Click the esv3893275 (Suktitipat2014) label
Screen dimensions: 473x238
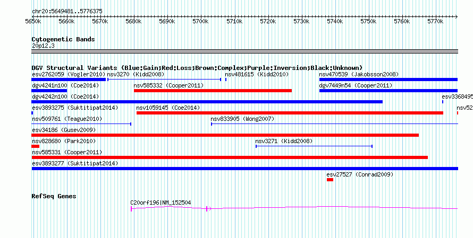pos(75,108)
